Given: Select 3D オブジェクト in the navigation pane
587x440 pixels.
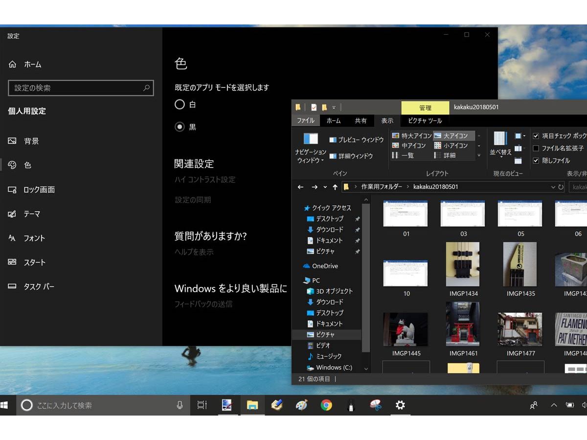Looking at the screenshot, I should (330, 291).
